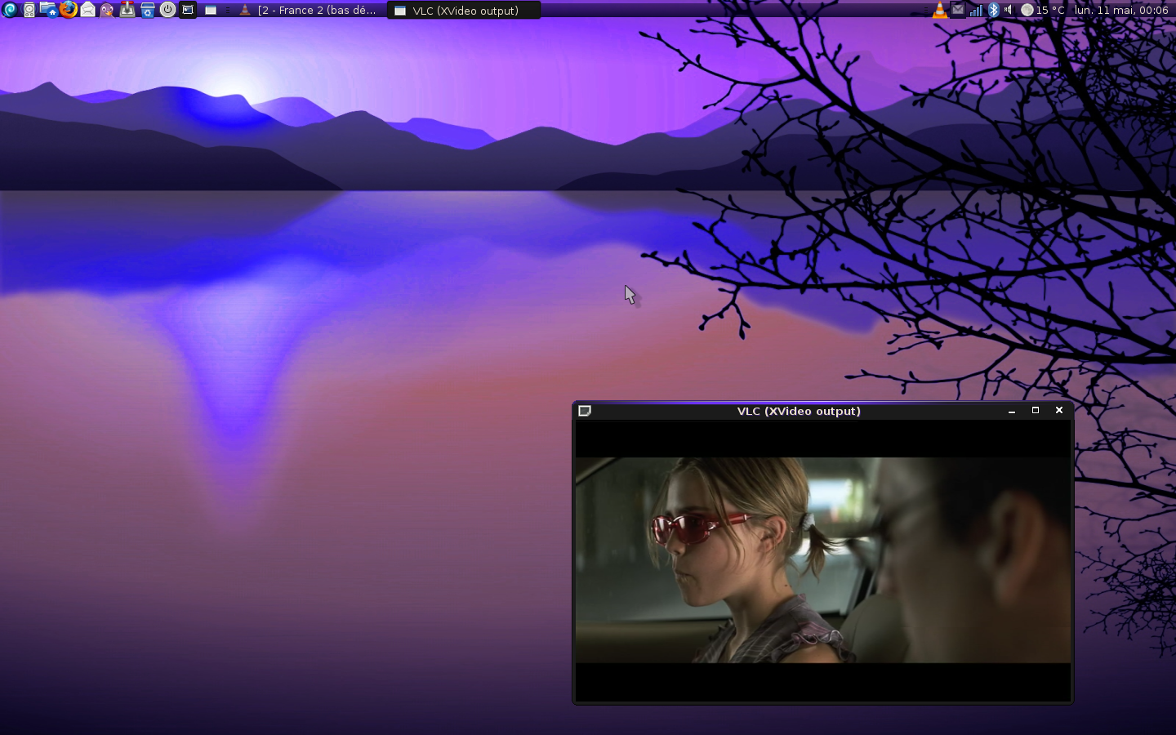This screenshot has width=1176, height=735.
Task: Open the Debian swirl main menu
Action: [10, 10]
